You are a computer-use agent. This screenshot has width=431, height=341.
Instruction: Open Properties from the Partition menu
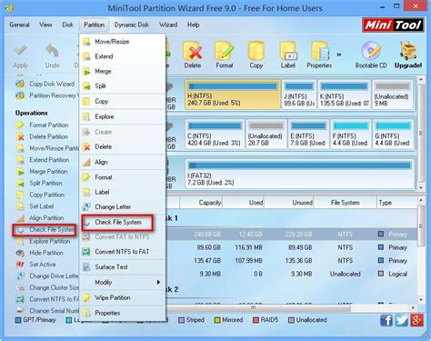[123, 313]
